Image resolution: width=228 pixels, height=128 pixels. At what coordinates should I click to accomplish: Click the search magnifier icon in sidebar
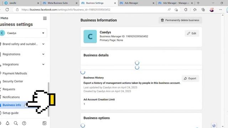[x=16, y=123]
